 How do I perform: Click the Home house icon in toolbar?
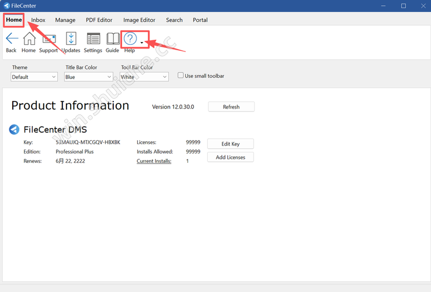pyautogui.click(x=29, y=39)
